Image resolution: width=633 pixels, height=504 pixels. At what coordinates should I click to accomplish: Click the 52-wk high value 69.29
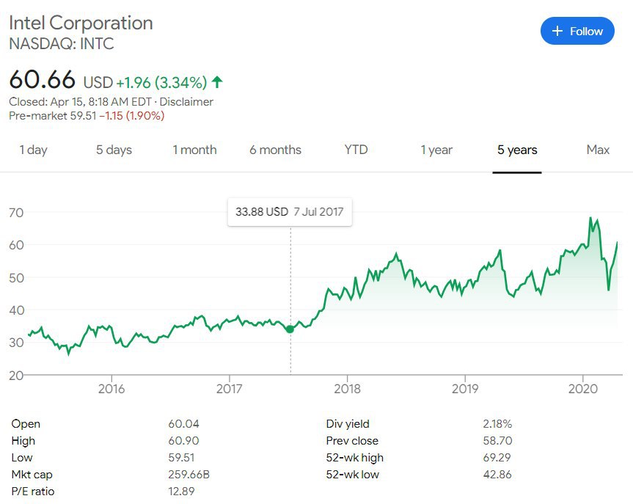[497, 458]
